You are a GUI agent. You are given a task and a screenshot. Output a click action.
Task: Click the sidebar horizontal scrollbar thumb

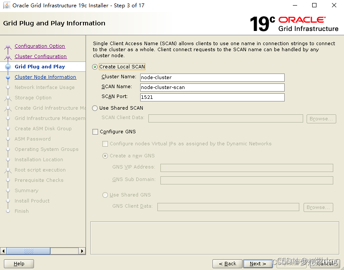(x=28, y=251)
